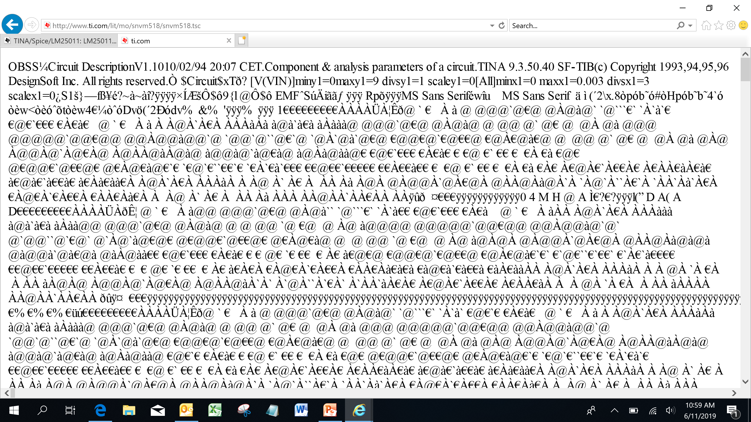Viewport: 751px width, 422px height.
Task: Click the site favicon in address bar
Action: pos(47,25)
